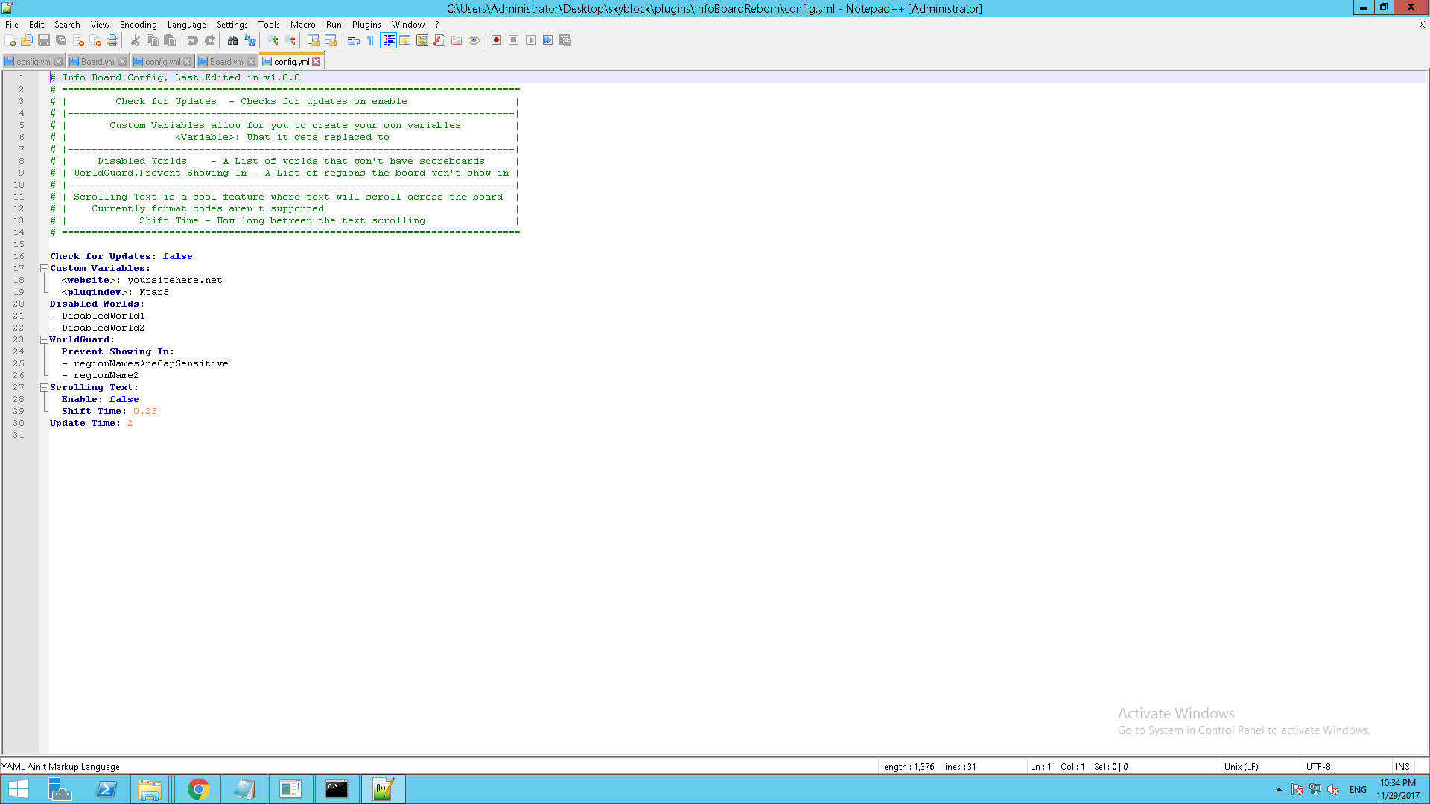Click the INS indicator in status bar
The image size is (1430, 804).
[1402, 766]
